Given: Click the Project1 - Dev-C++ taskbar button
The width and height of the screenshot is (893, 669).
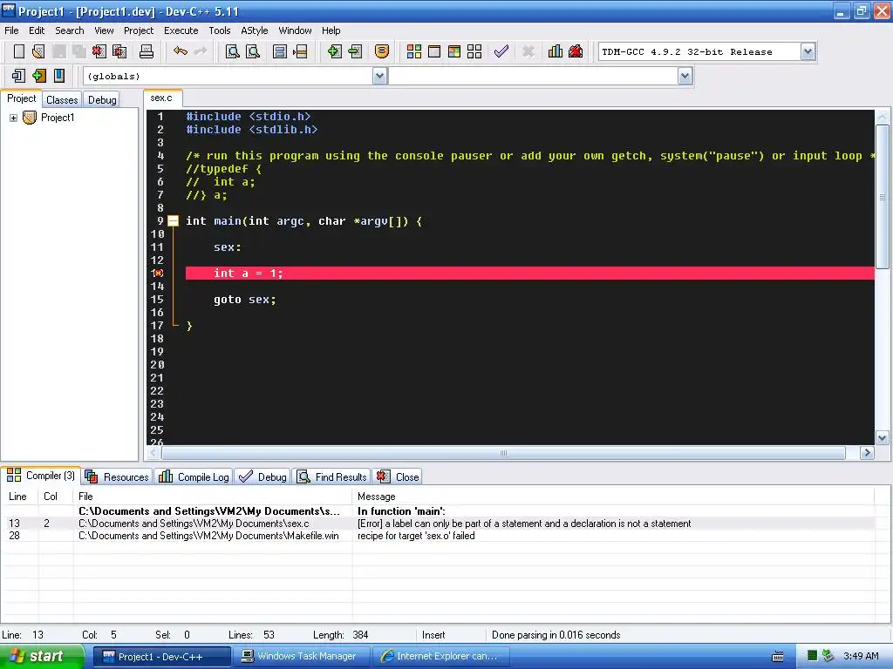Looking at the screenshot, I should point(161,657).
